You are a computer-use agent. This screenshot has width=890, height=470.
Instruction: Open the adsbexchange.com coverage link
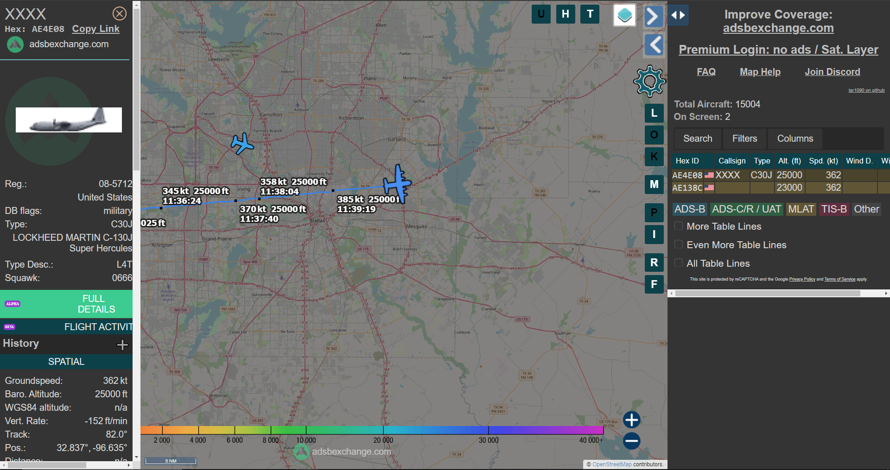(x=778, y=28)
